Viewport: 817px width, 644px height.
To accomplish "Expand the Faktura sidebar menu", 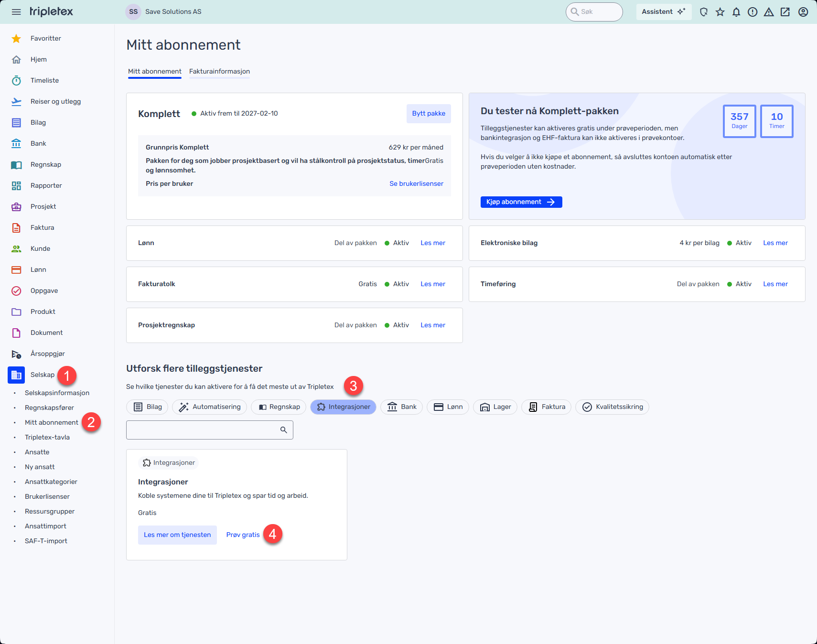I will tap(42, 227).
